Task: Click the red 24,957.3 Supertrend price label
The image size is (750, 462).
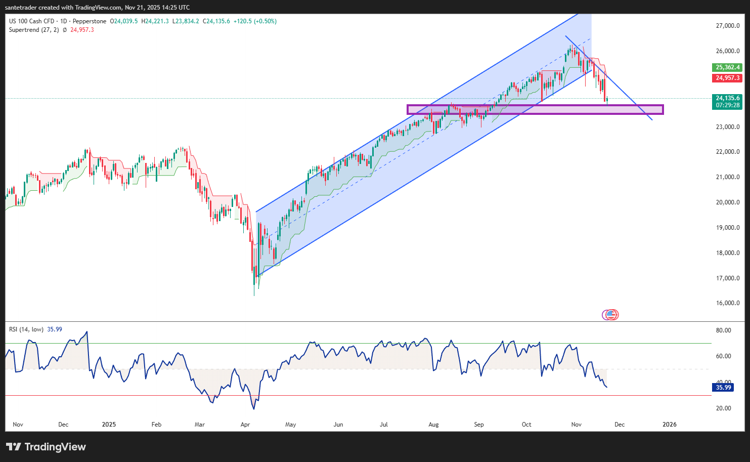Action: tap(727, 78)
